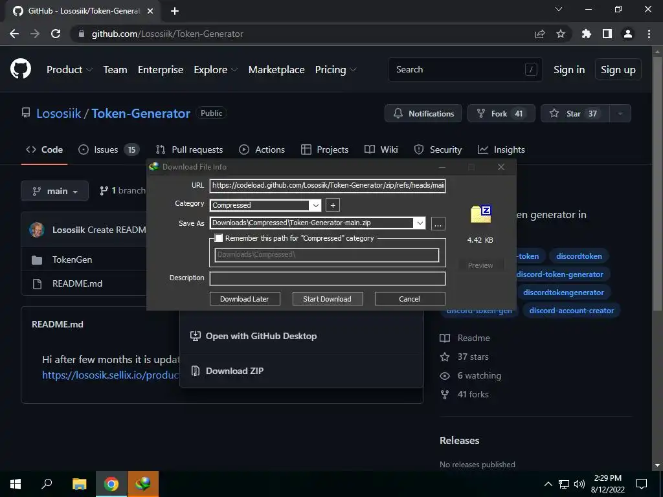This screenshot has height=497, width=663.
Task: Toggle Chrome side panel icon
Action: click(x=607, y=34)
